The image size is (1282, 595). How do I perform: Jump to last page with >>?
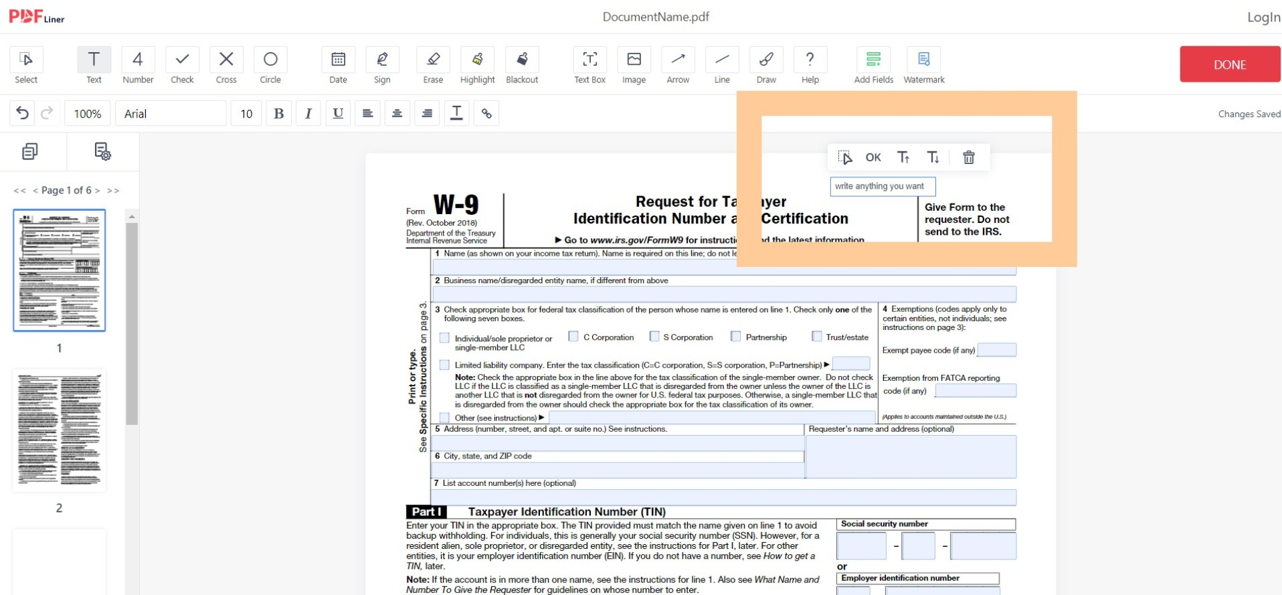coord(113,190)
